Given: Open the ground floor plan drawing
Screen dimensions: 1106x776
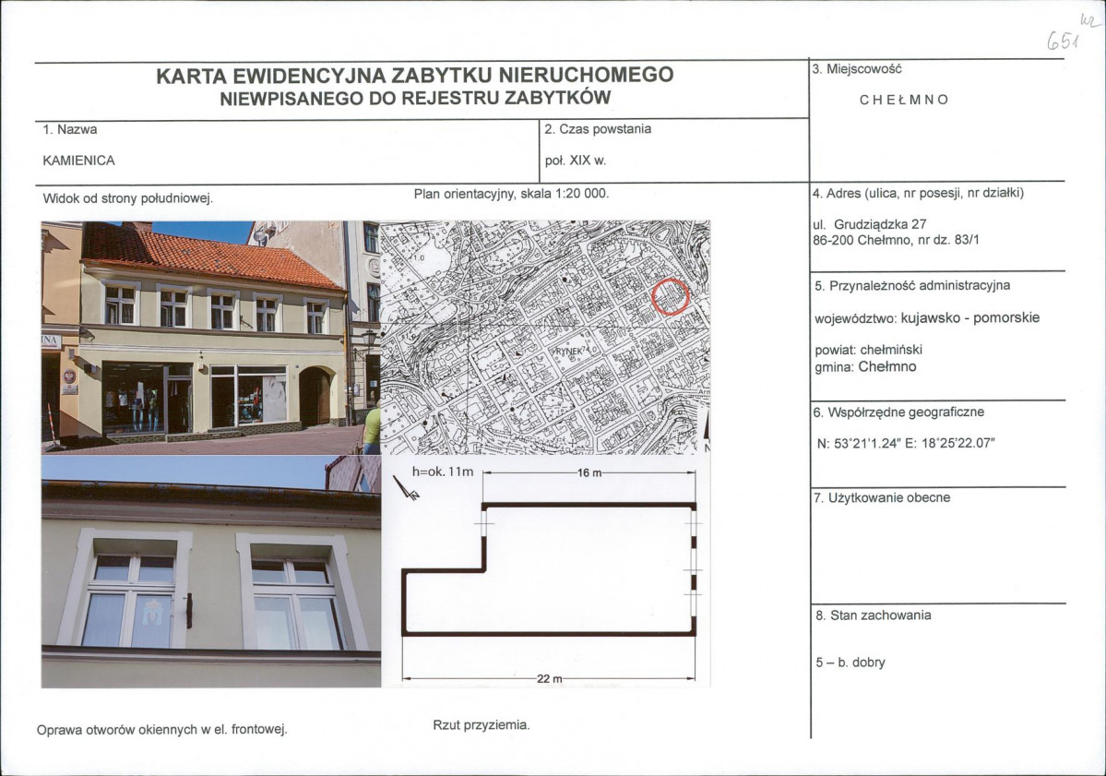Looking at the screenshot, I should click(x=549, y=570).
